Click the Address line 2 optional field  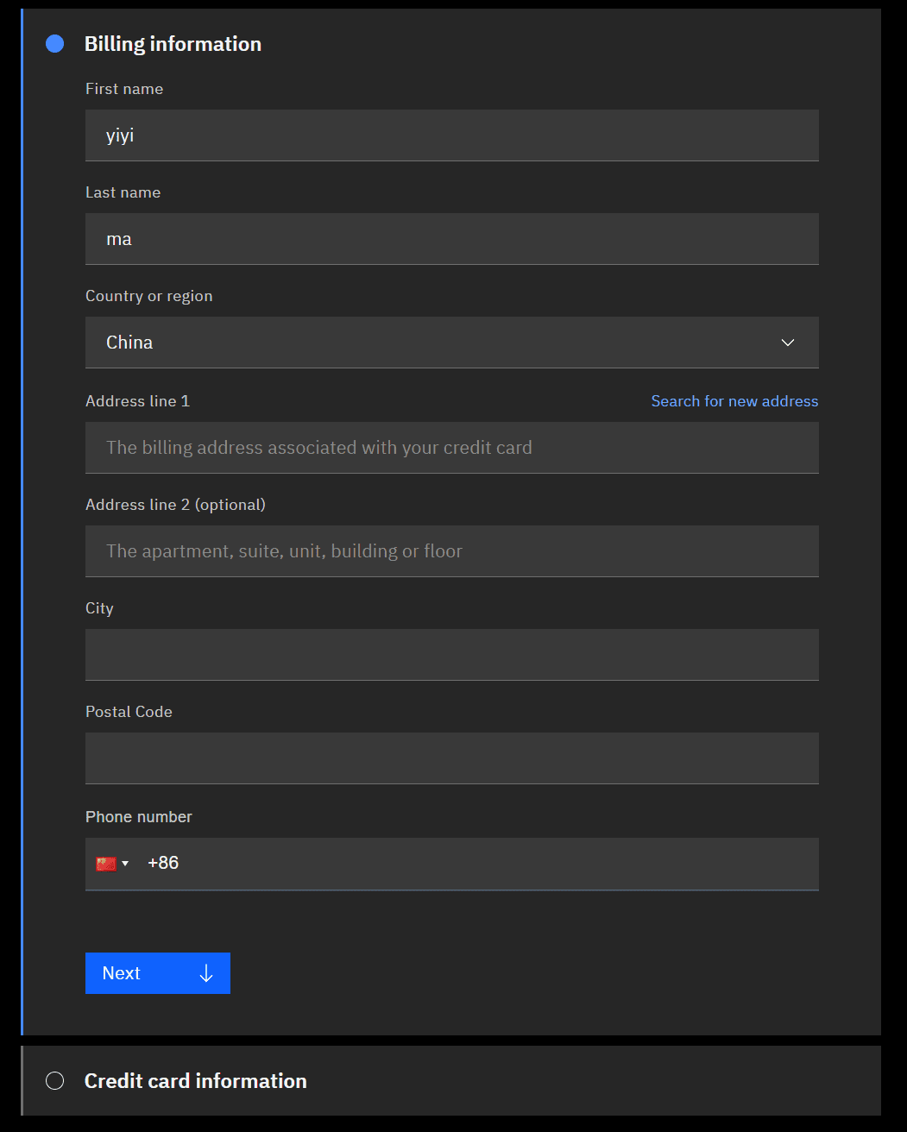click(451, 551)
